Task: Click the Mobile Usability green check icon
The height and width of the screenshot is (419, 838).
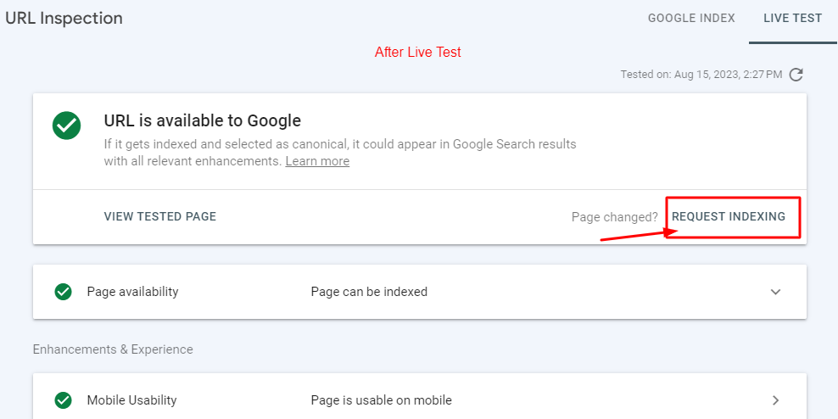Action: pos(63,400)
